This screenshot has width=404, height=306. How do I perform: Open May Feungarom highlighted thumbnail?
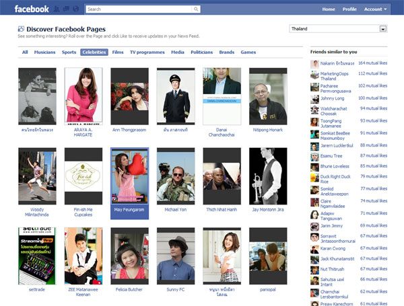[x=129, y=176]
